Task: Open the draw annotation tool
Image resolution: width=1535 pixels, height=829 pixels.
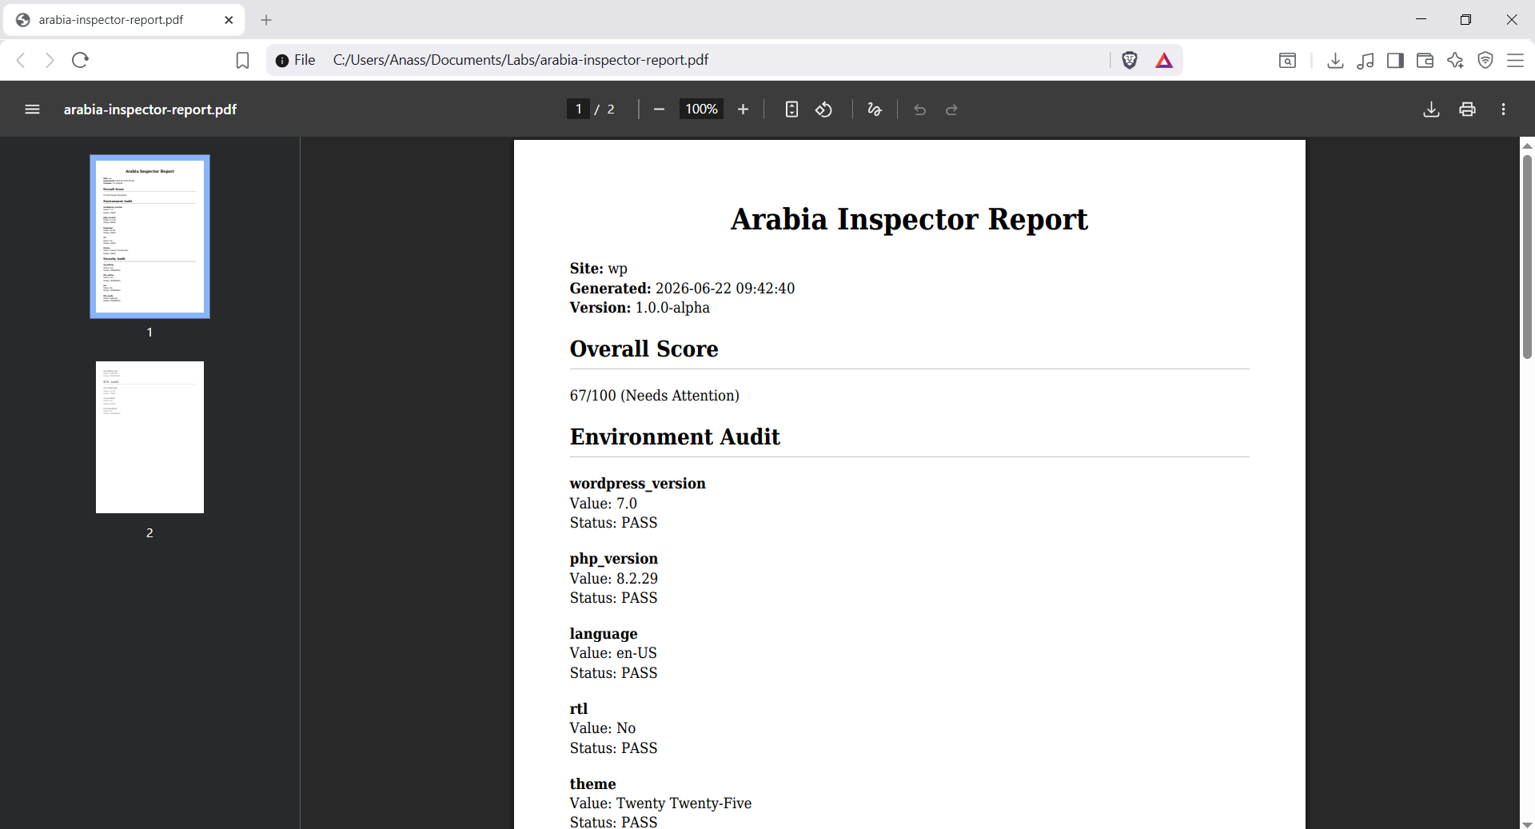Action: coord(875,110)
